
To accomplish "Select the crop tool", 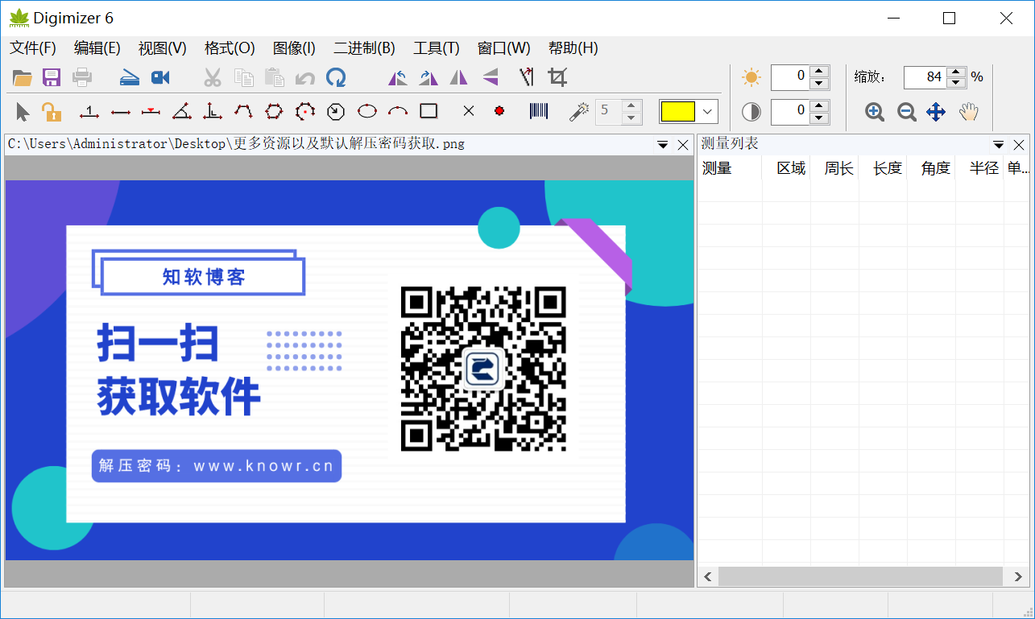I will pyautogui.click(x=557, y=77).
